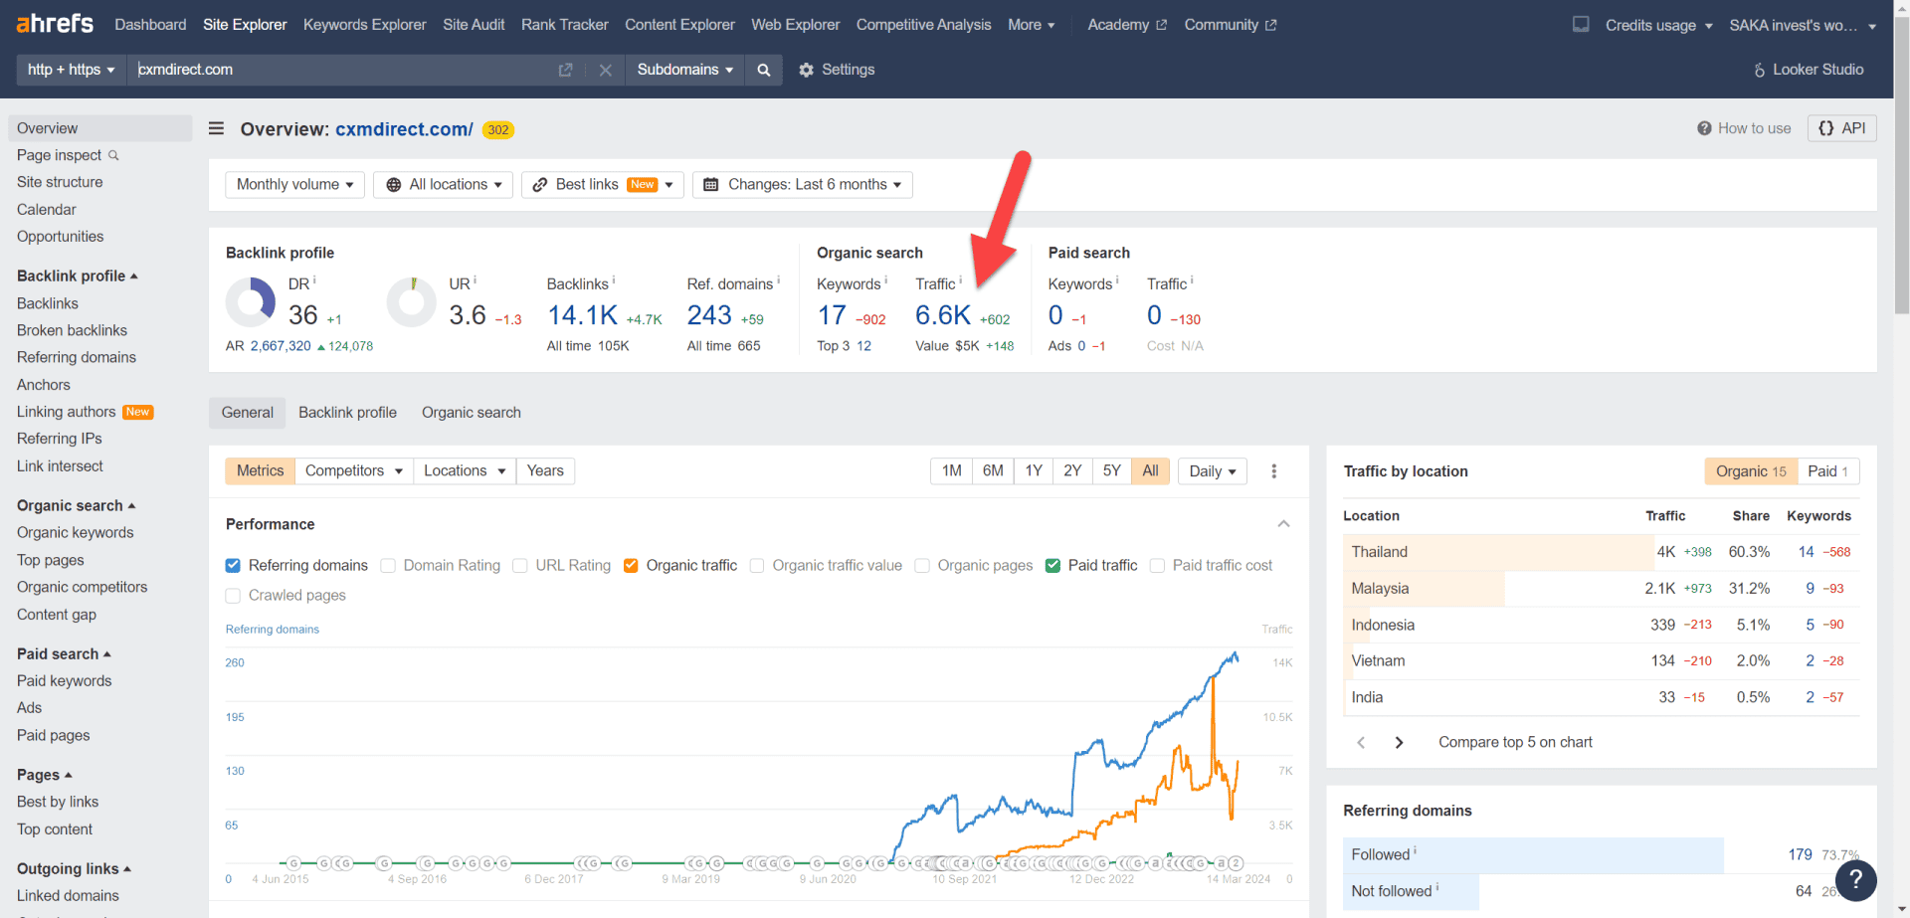Click the 243 referring domains count
Screen dimensions: 1910x918
[x=709, y=315]
